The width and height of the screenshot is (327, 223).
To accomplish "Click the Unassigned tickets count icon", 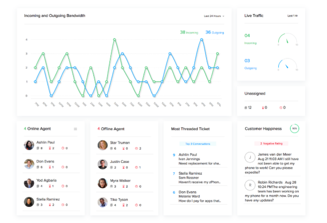I will click(246, 108).
